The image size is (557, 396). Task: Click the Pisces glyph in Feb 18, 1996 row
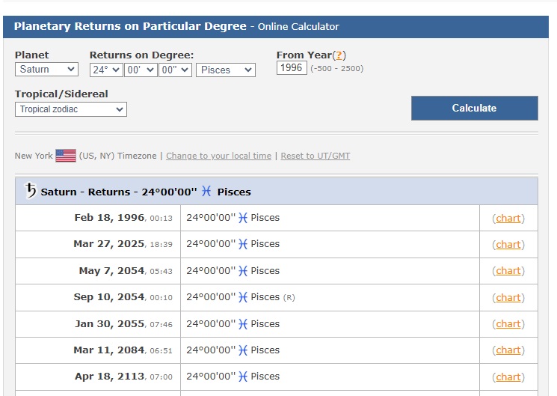[x=242, y=218]
